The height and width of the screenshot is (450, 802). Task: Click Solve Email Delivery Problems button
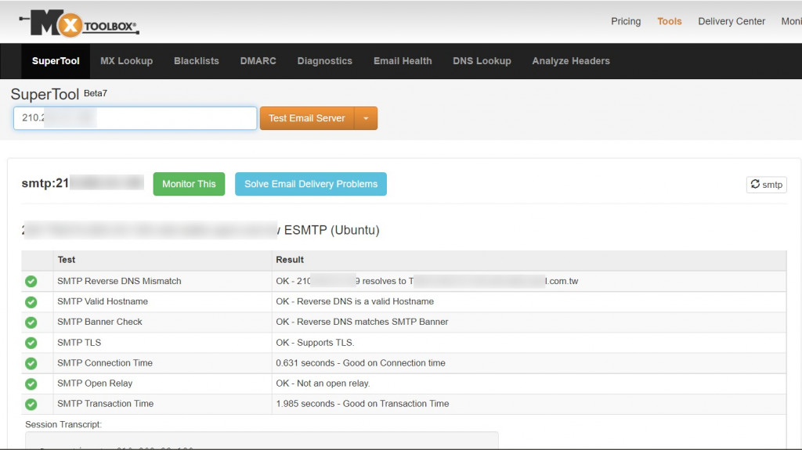click(x=311, y=184)
